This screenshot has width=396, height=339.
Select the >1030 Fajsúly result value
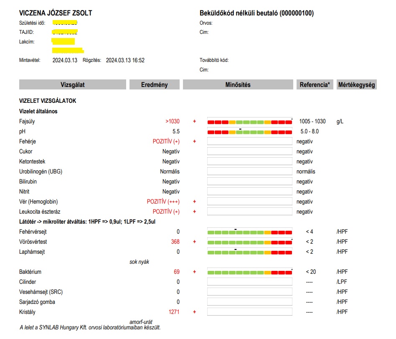tap(172, 122)
